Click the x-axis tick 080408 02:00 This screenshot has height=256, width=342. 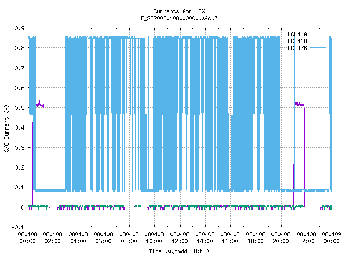52,237
